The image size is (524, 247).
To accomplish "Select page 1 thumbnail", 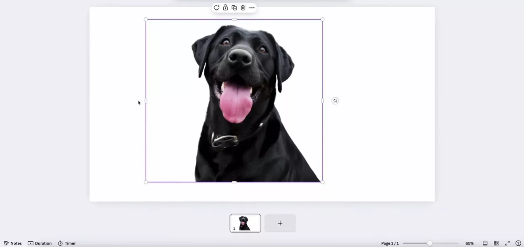I will point(245,223).
